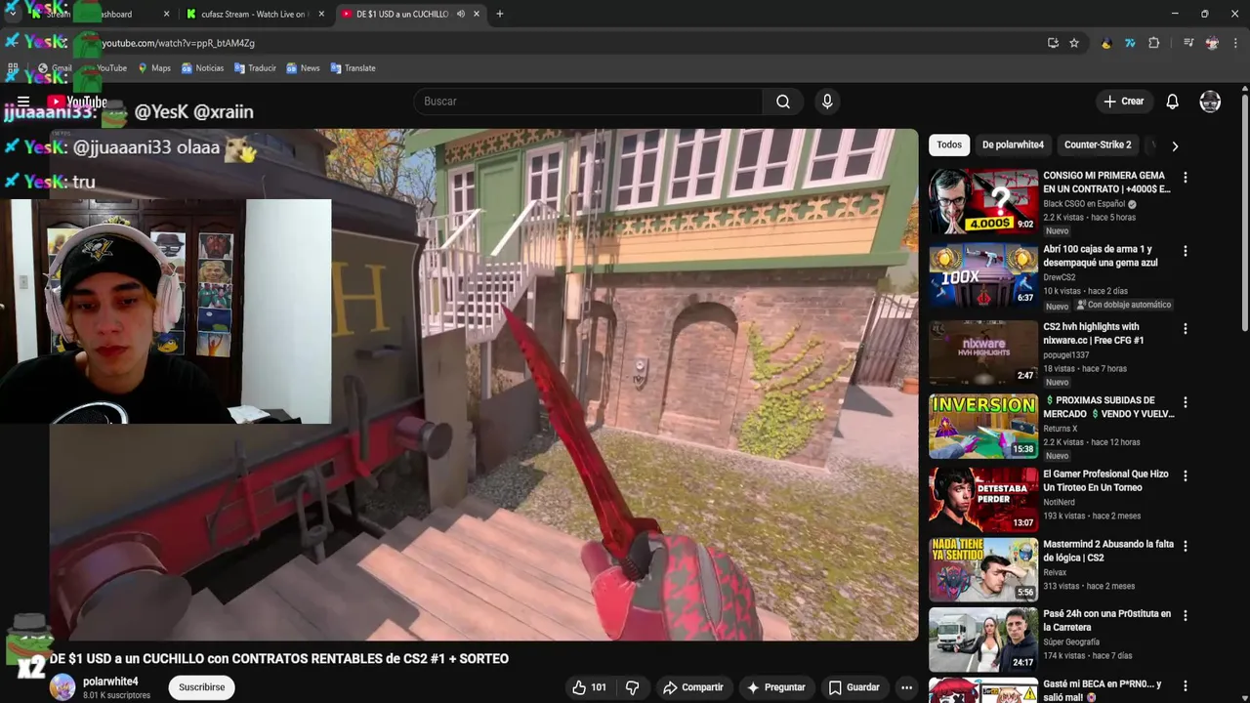Screen dimensions: 1250x703
Task: Open more actions ellipsis under video
Action: coord(906,687)
